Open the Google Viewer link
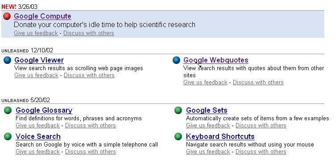 pos(39,60)
